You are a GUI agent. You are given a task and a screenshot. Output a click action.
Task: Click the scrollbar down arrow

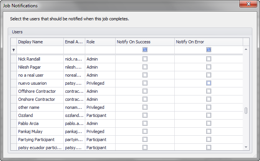click(x=246, y=147)
